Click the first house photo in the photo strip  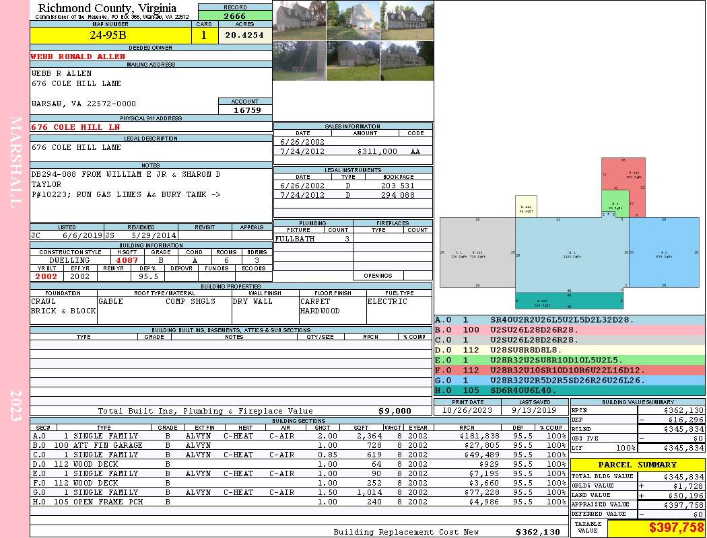299,21
